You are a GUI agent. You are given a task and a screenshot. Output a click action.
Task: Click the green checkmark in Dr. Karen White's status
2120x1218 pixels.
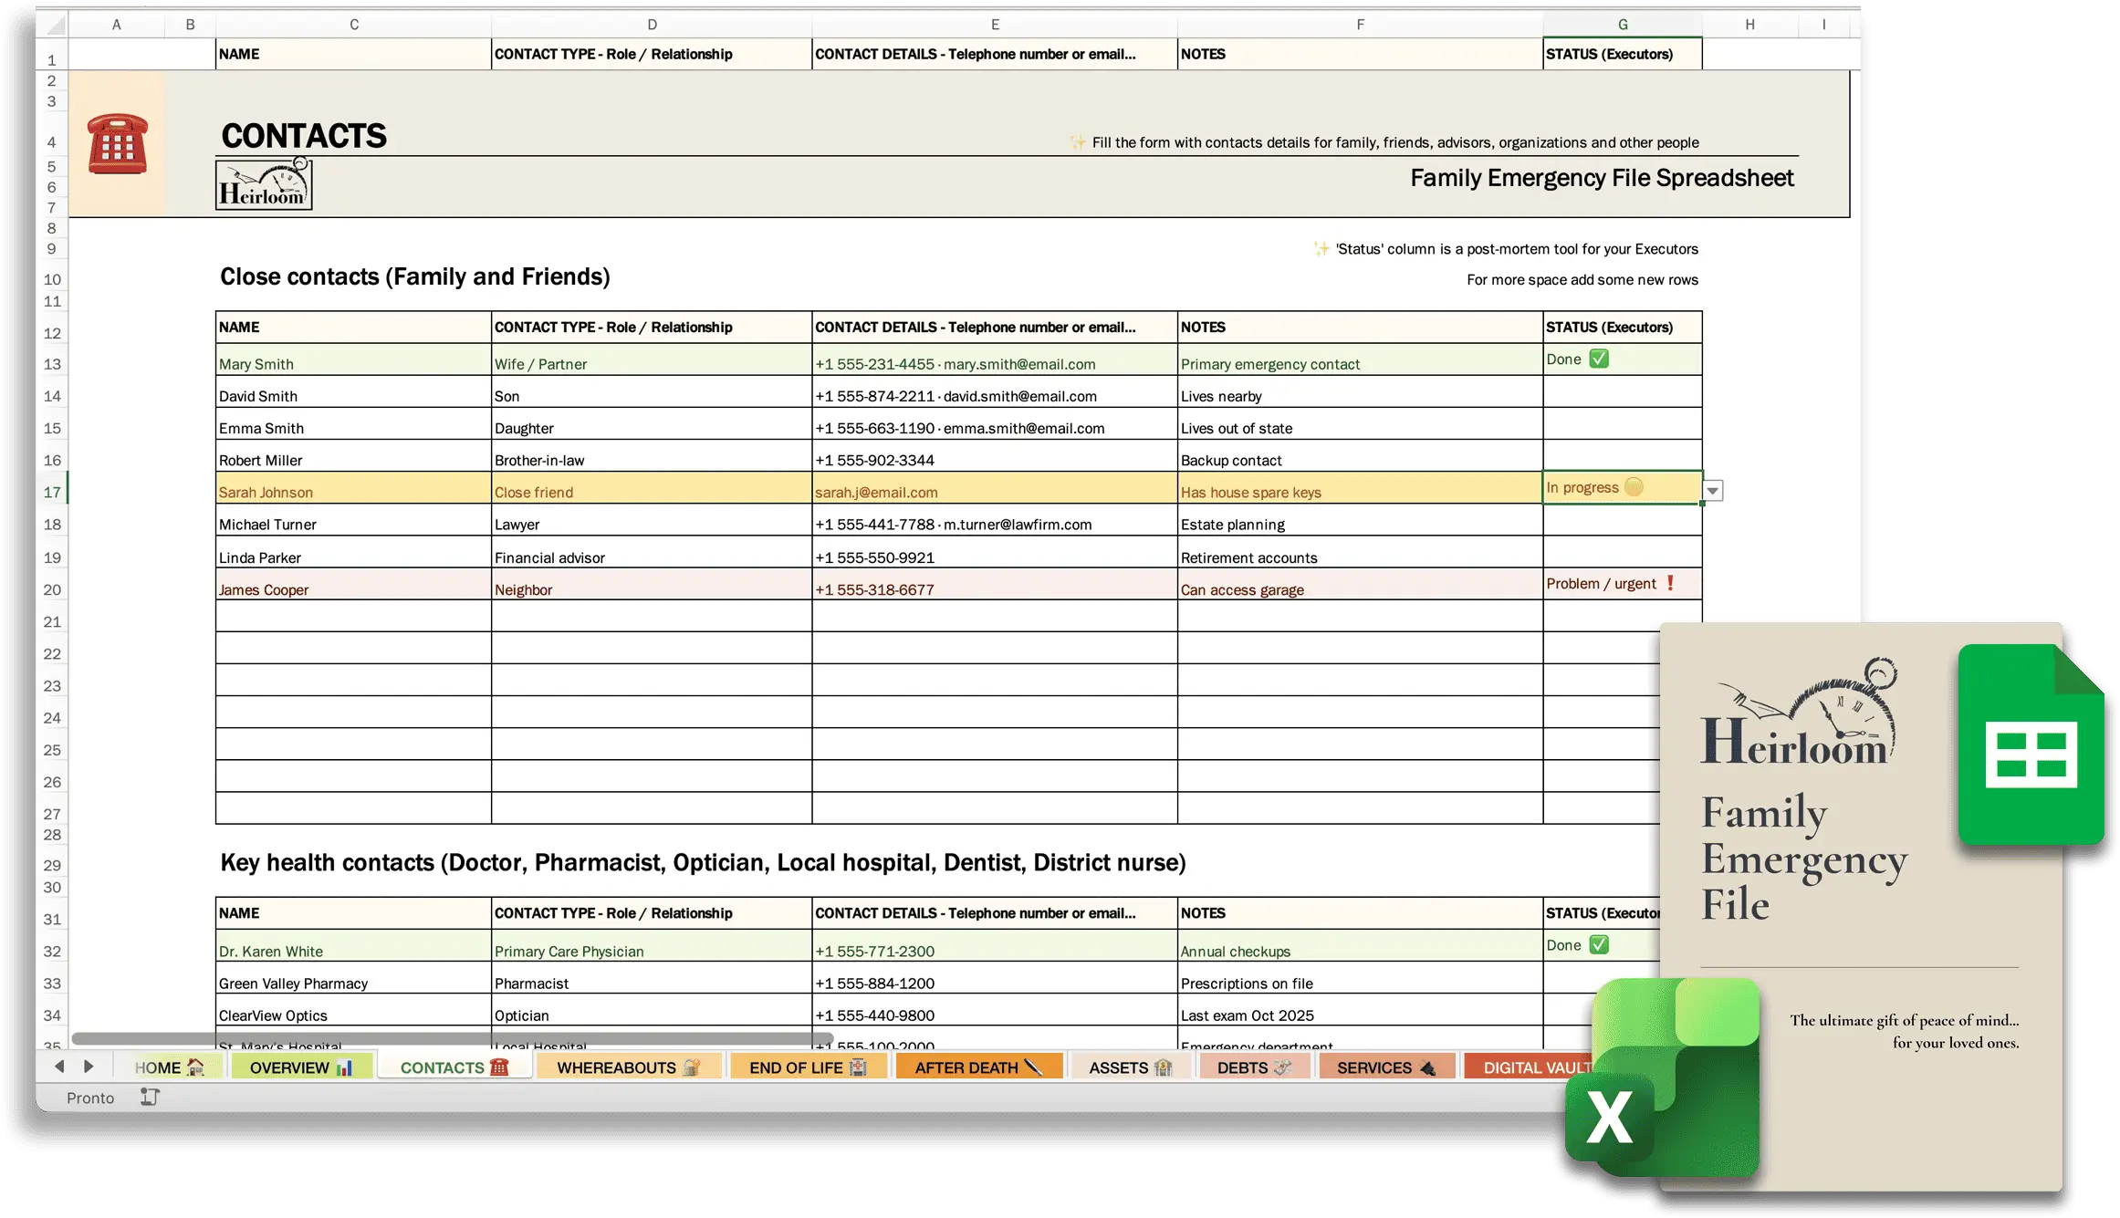[1599, 944]
